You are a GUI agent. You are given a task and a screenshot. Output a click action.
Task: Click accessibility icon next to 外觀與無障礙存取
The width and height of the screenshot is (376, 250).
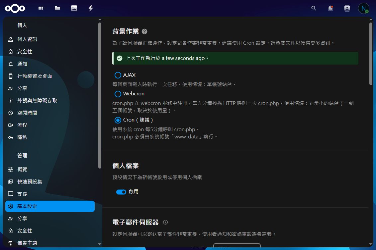pos(11,101)
